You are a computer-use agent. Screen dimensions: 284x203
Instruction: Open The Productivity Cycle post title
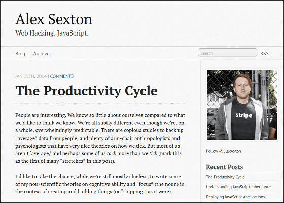tap(86, 91)
